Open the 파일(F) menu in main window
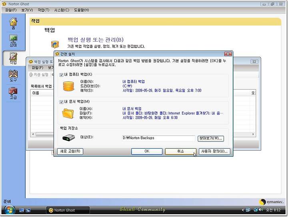The height and width of the screenshot is (217, 288). (11, 10)
